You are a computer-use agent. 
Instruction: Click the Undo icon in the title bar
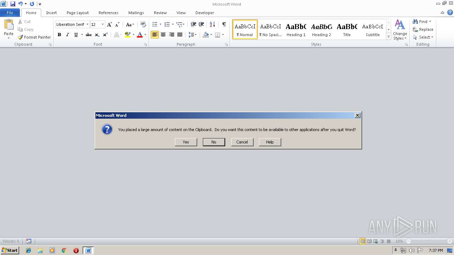click(21, 4)
